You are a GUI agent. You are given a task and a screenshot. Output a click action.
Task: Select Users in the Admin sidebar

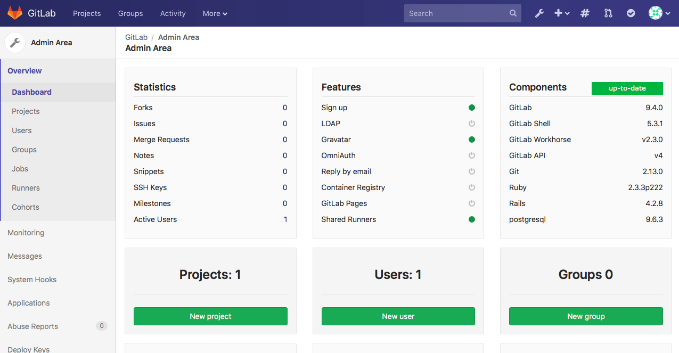(x=21, y=130)
